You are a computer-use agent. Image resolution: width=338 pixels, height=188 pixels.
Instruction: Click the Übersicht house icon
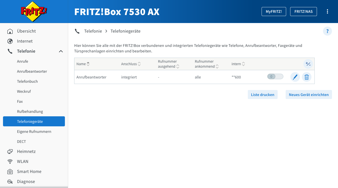[x=10, y=31]
